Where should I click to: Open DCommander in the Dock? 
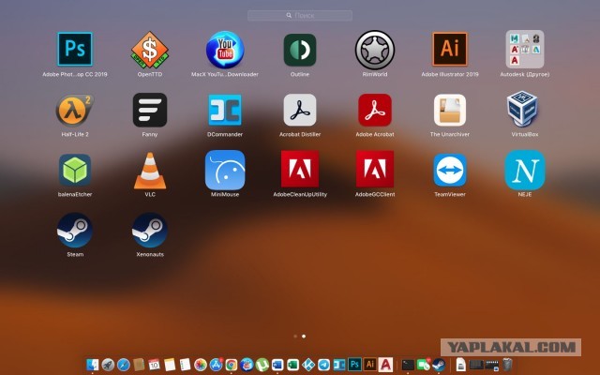339,365
